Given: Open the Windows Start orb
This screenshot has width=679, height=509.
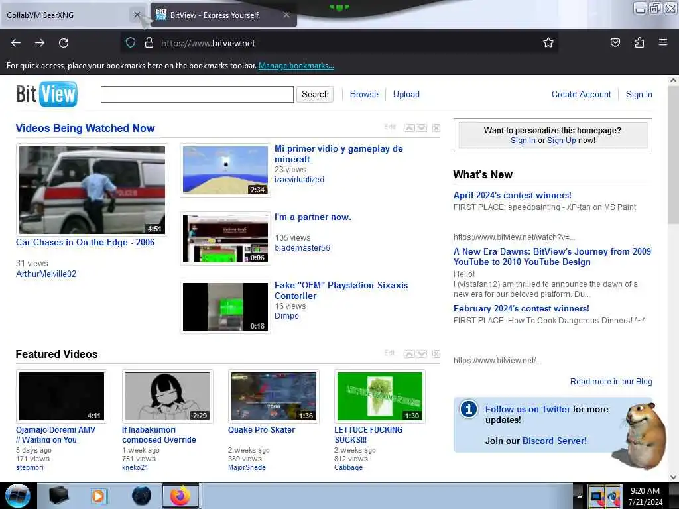Looking at the screenshot, I should click(18, 496).
